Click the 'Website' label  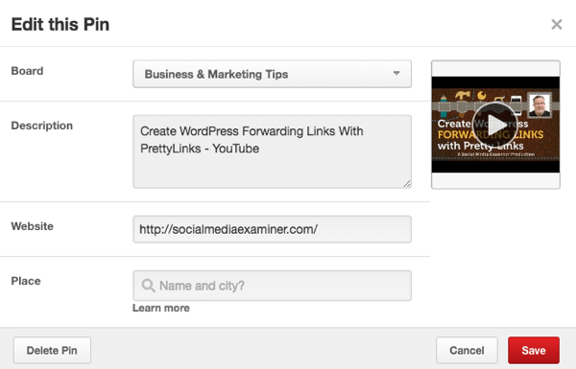tap(33, 226)
